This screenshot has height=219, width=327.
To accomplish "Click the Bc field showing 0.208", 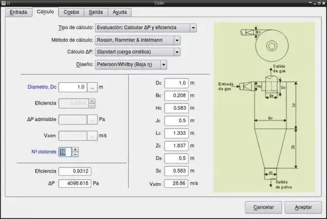I will coord(176,95).
